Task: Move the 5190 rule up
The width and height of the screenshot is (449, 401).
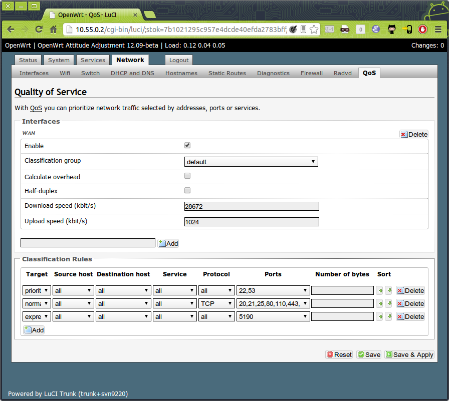Action: [x=380, y=316]
